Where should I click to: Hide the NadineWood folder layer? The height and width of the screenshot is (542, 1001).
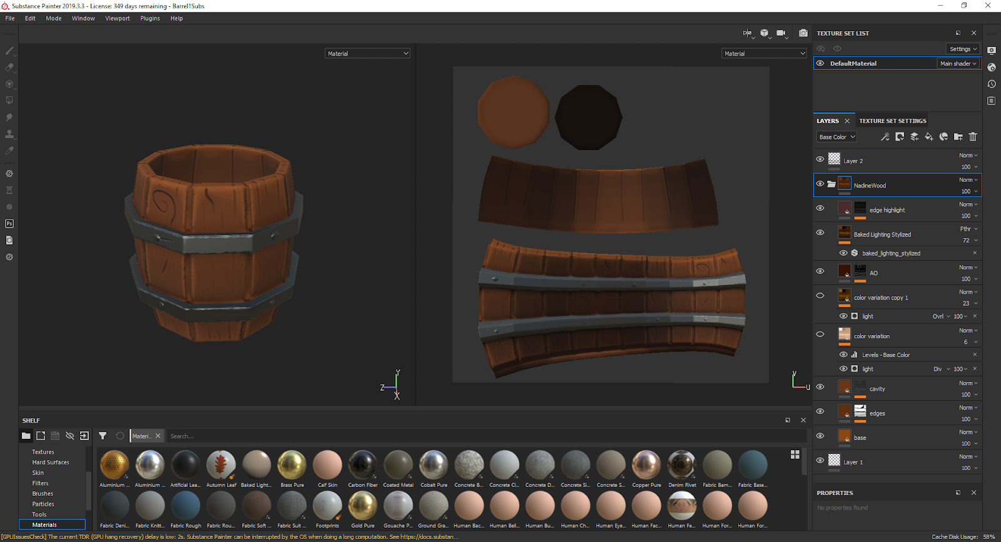point(820,184)
